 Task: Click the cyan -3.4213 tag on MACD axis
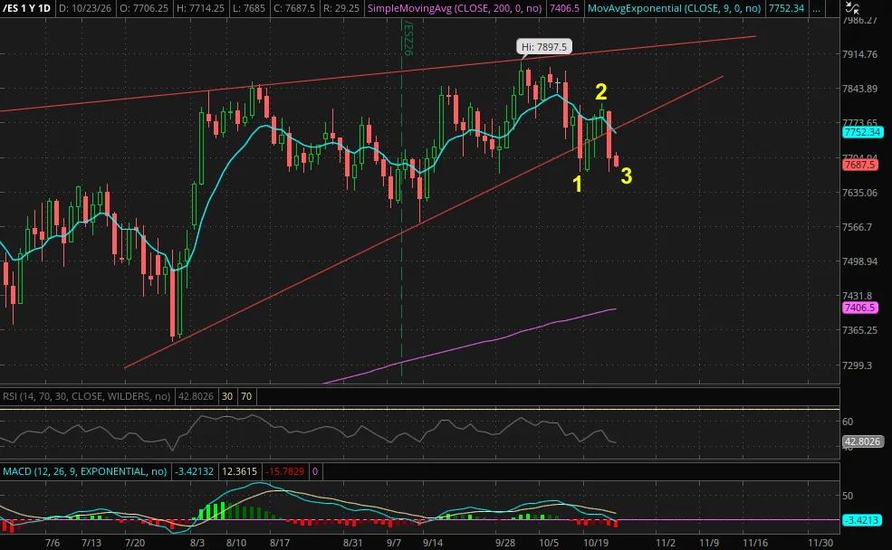click(x=862, y=520)
